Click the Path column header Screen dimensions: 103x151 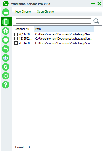pyautogui.click(x=64, y=29)
